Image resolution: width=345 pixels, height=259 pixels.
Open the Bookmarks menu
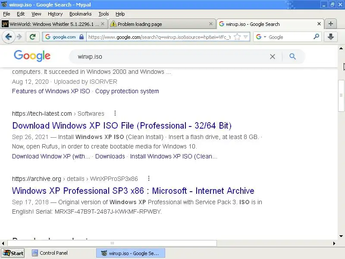coord(81,14)
